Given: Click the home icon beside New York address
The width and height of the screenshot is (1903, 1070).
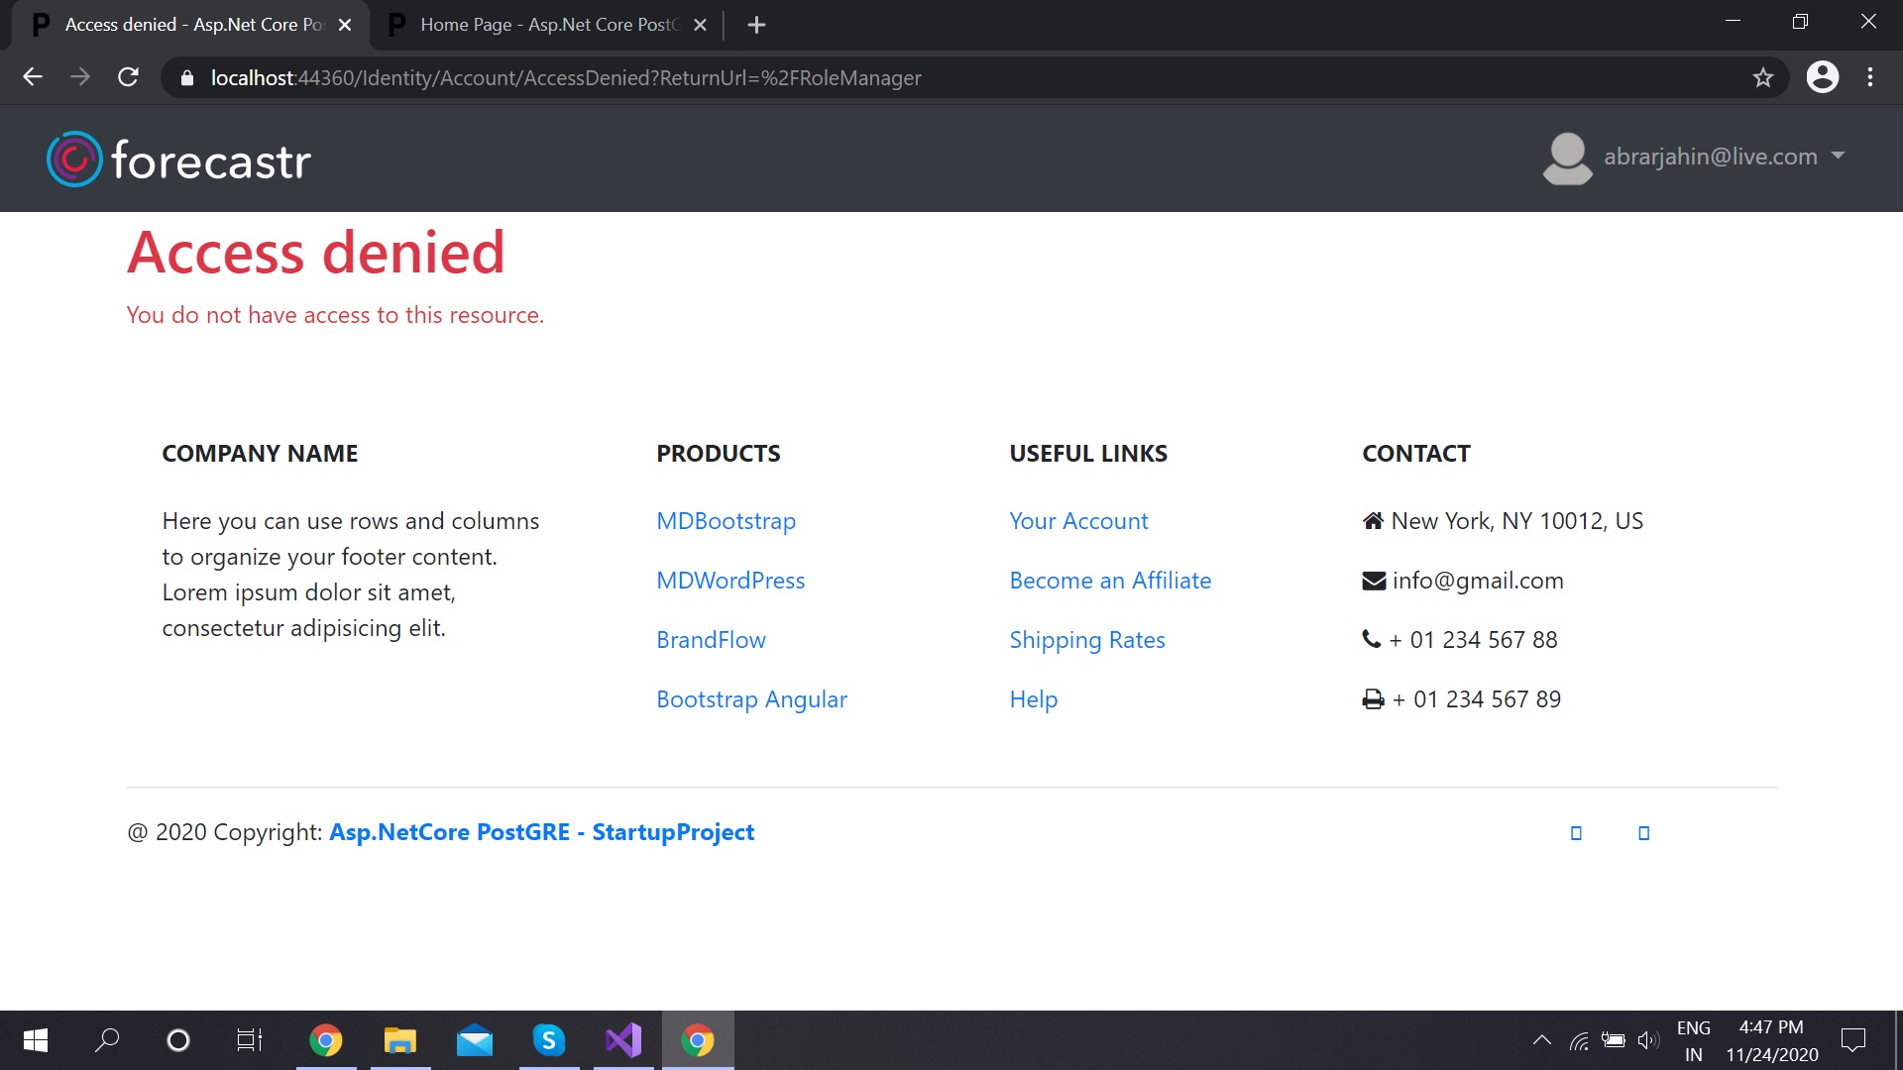Looking at the screenshot, I should click(x=1373, y=521).
